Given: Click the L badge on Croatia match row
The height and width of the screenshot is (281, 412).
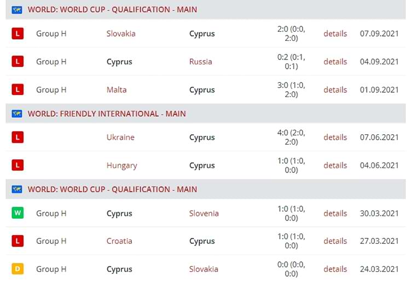Looking at the screenshot, I should tap(18, 241).
